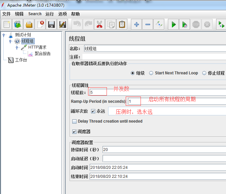Click the Save As pencil-disk icon

63,24
